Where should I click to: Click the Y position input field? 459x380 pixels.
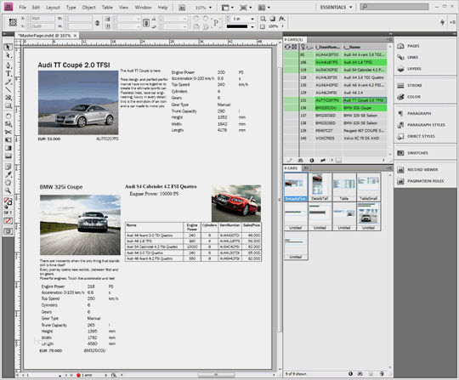42,26
